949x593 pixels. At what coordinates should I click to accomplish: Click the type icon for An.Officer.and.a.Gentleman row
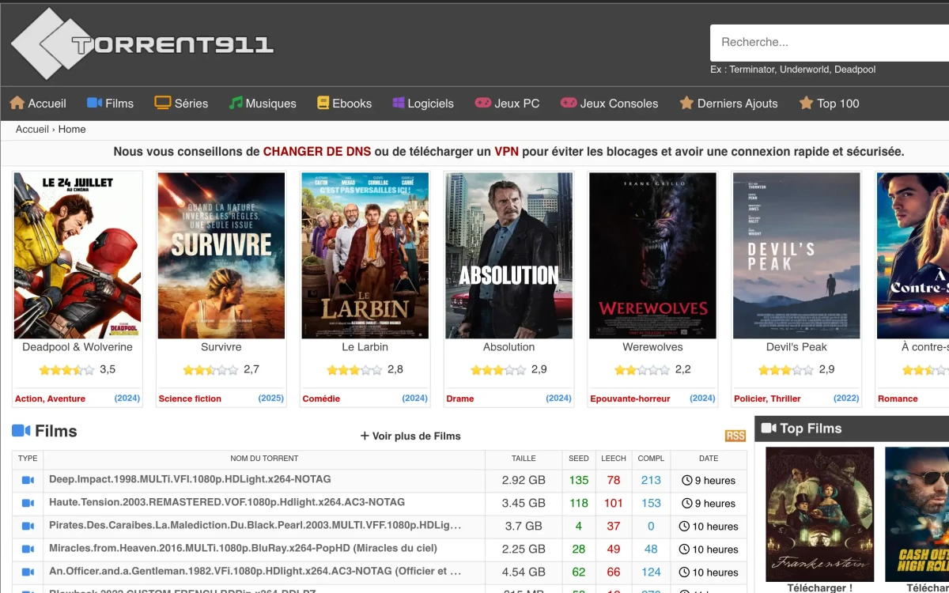28,572
